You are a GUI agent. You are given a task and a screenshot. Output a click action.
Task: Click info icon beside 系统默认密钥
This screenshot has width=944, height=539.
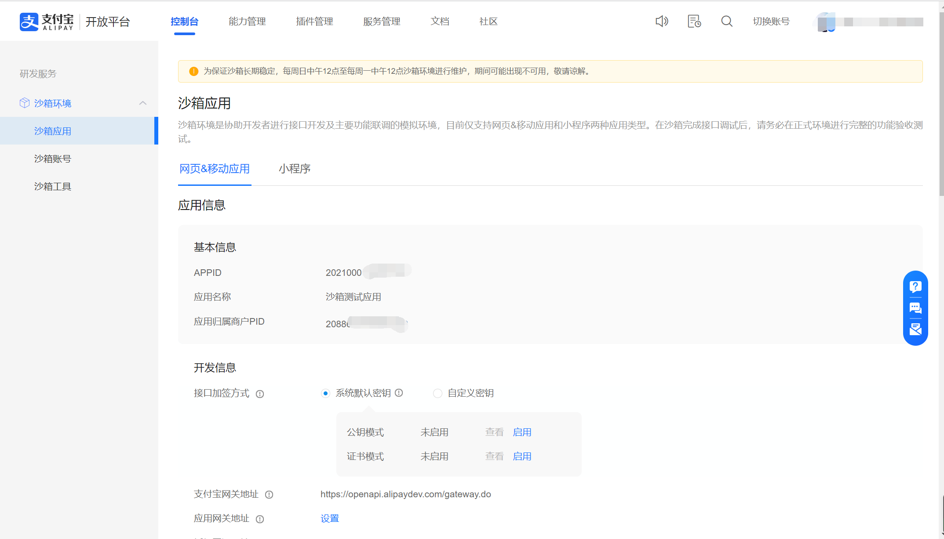(399, 393)
